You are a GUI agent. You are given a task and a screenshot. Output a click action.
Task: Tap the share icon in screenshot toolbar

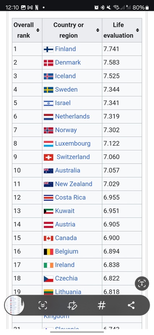131,305
